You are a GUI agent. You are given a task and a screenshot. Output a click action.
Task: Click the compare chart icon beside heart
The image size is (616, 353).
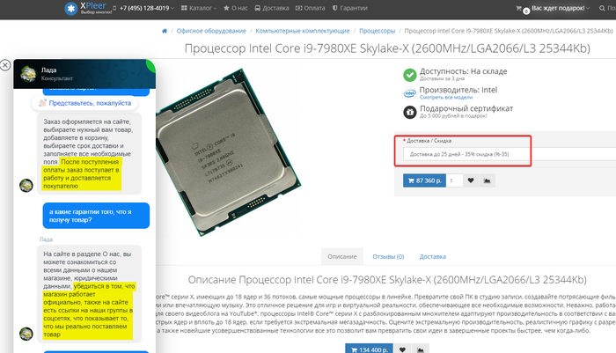488,180
